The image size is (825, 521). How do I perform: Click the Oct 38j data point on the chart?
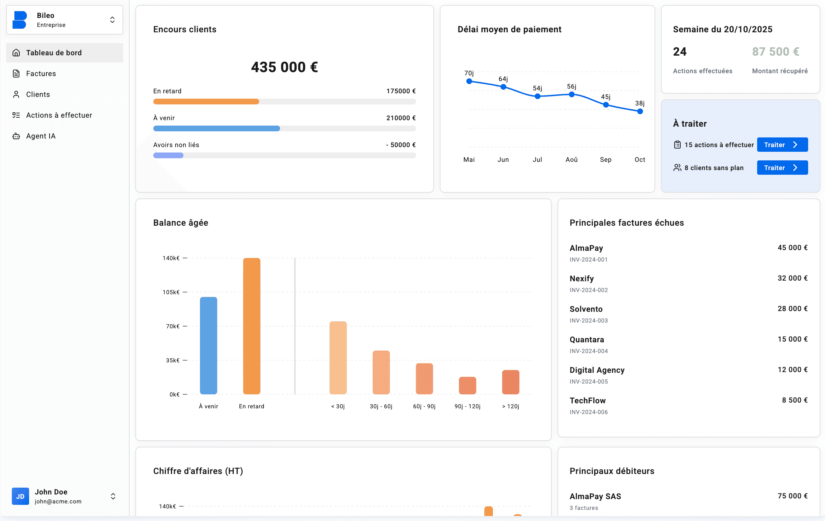pyautogui.click(x=640, y=111)
